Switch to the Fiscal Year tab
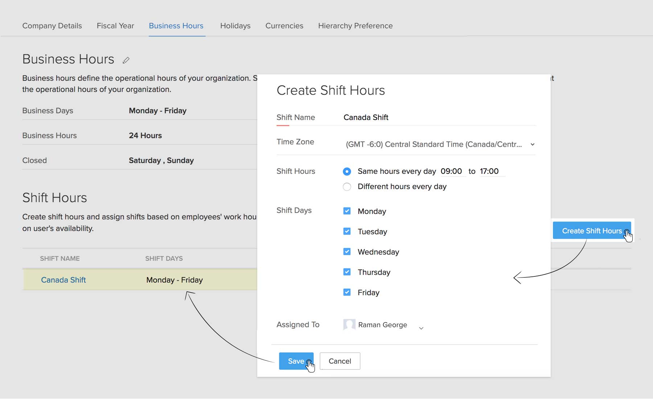The height and width of the screenshot is (399, 653). (x=115, y=26)
